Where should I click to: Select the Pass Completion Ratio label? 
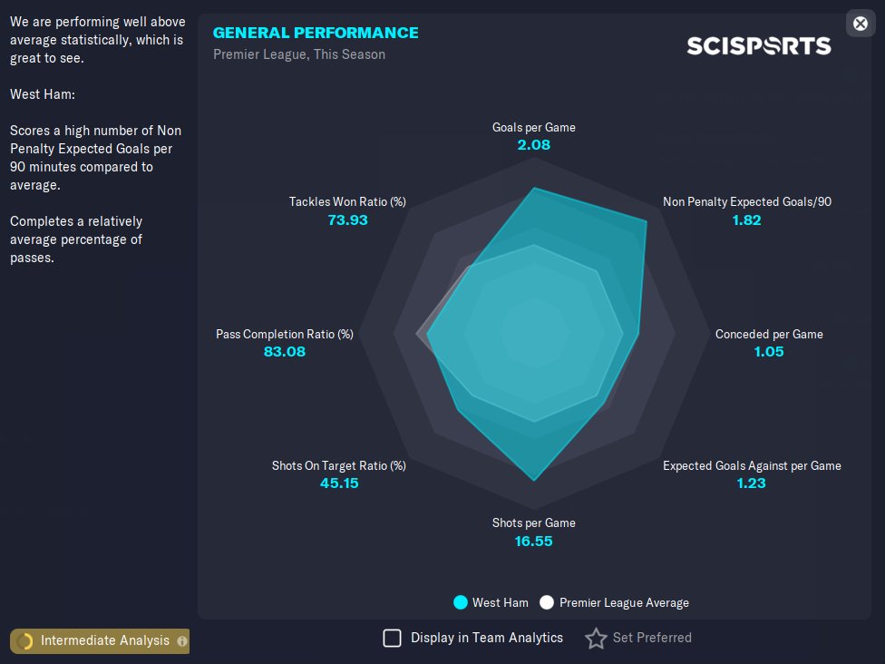[x=284, y=334]
